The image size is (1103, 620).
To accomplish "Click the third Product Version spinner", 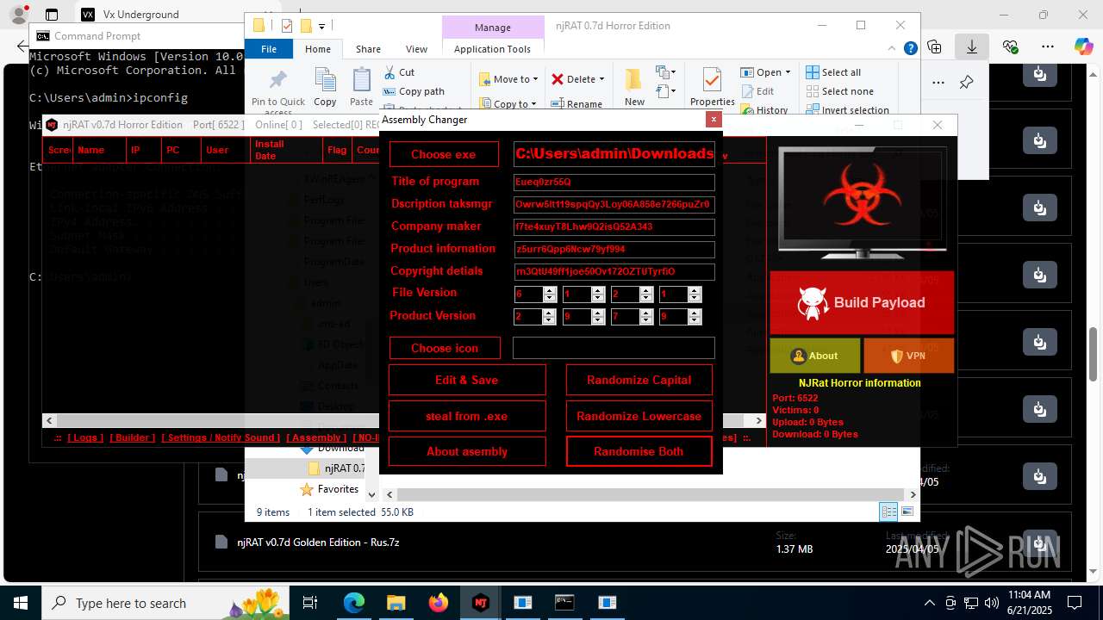I will 632,317.
